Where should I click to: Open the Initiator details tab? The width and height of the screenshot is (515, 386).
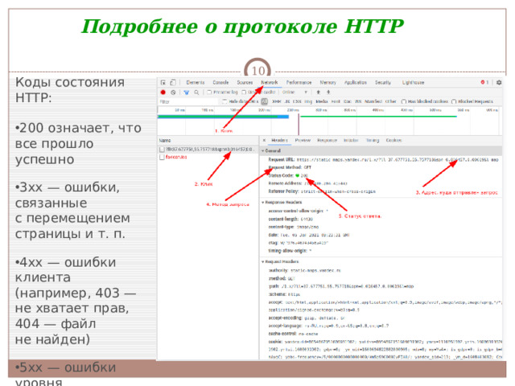coord(351,140)
